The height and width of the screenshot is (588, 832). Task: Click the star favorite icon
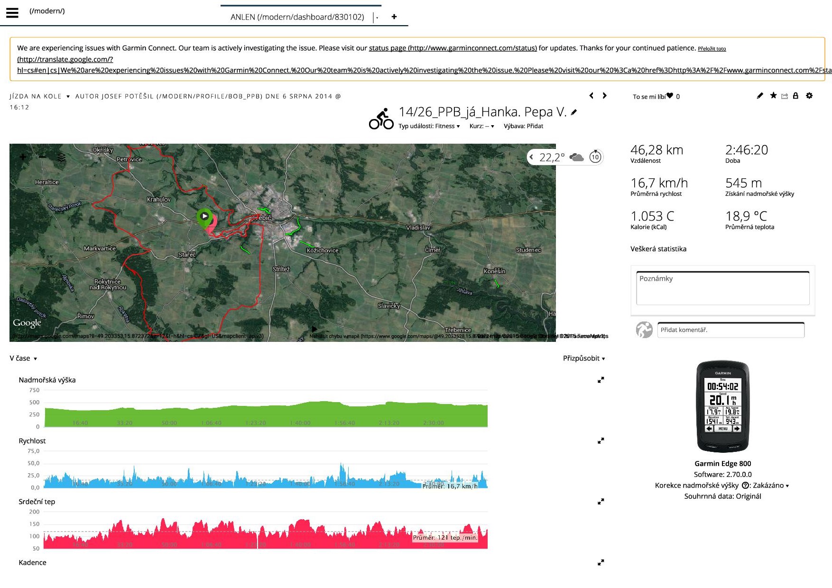coord(773,96)
